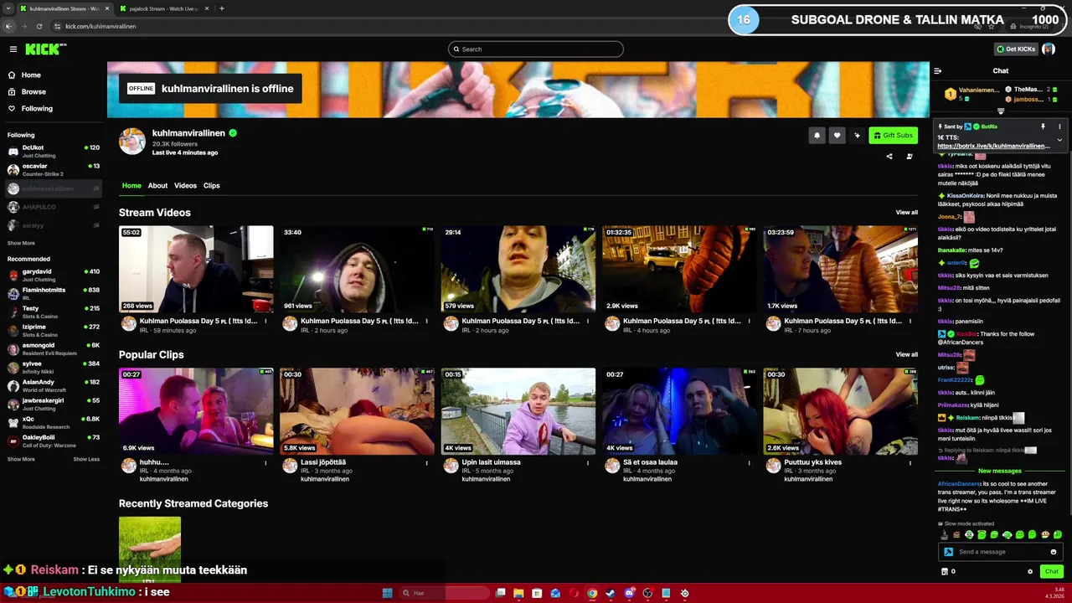Expand the gift leaderboard chevron in chat
The height and width of the screenshot is (603, 1072).
[x=1001, y=111]
